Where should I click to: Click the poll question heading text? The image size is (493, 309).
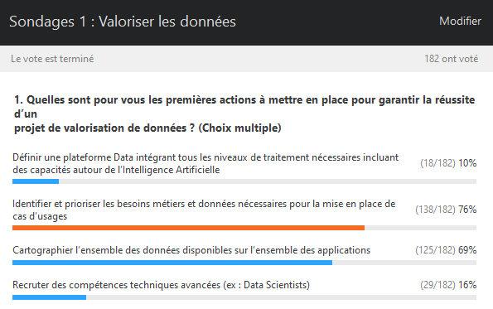[244, 113]
